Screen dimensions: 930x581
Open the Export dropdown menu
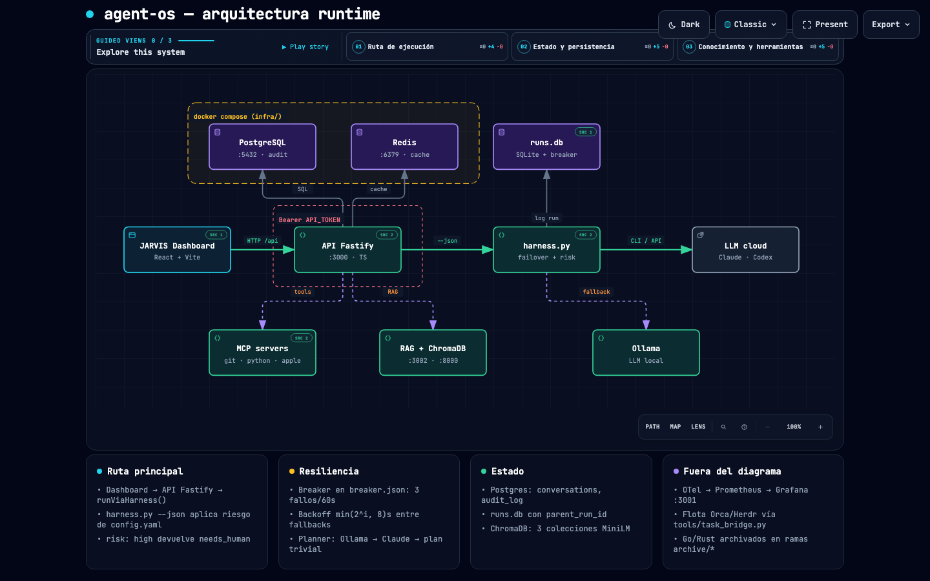(891, 25)
